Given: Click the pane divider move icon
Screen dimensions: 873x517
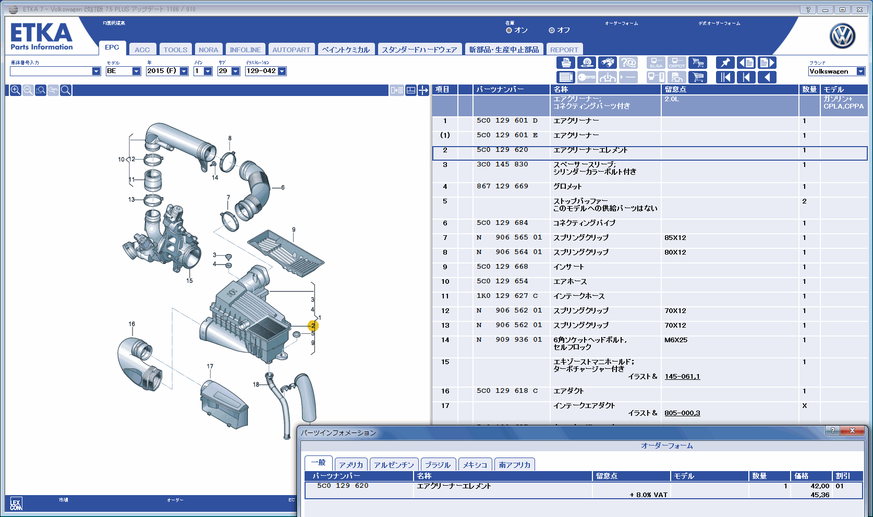Looking at the screenshot, I should [x=423, y=90].
